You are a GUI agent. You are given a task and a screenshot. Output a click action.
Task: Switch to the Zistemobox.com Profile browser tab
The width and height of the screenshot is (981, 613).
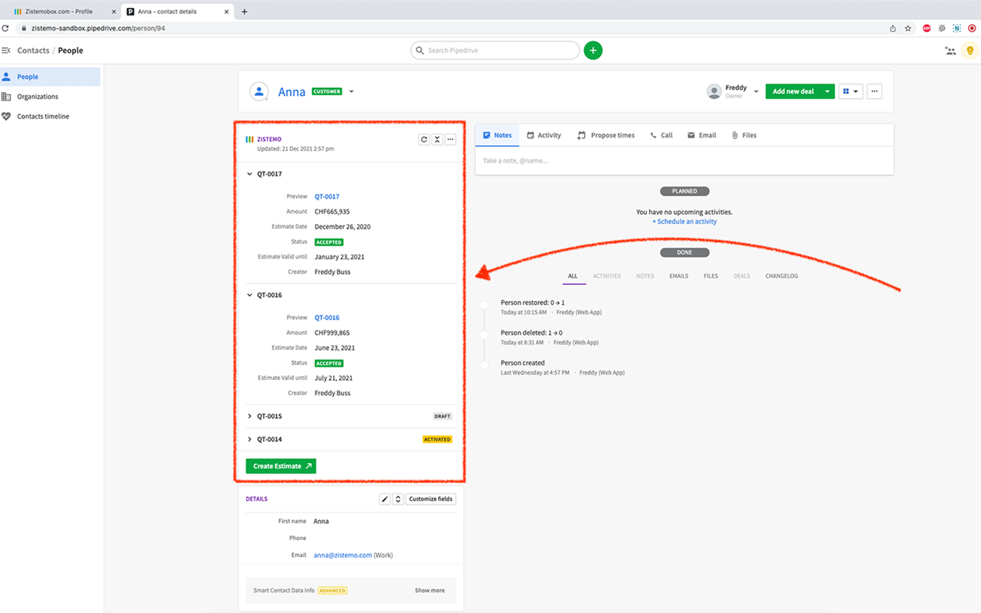click(60, 12)
